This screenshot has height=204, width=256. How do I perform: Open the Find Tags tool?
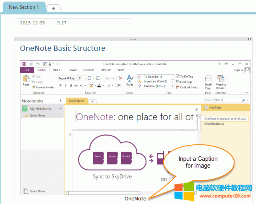pyautogui.click(x=184, y=82)
